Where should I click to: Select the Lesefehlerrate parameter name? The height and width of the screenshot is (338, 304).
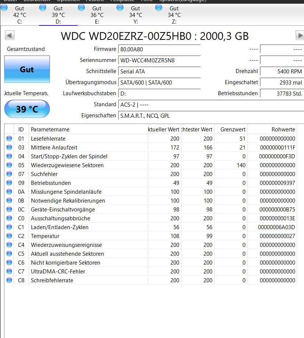(x=48, y=139)
